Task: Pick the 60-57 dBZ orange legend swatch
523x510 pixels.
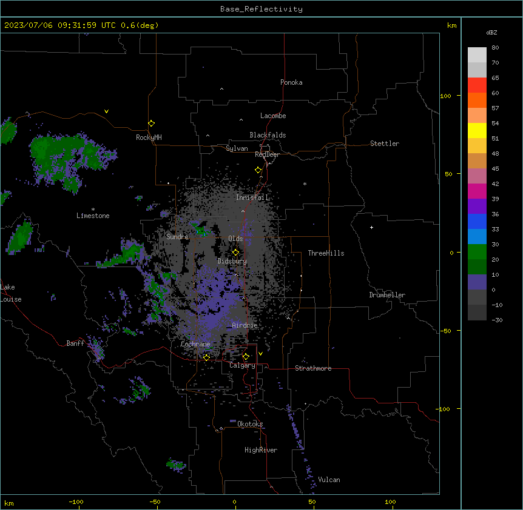Action: pyautogui.click(x=477, y=100)
